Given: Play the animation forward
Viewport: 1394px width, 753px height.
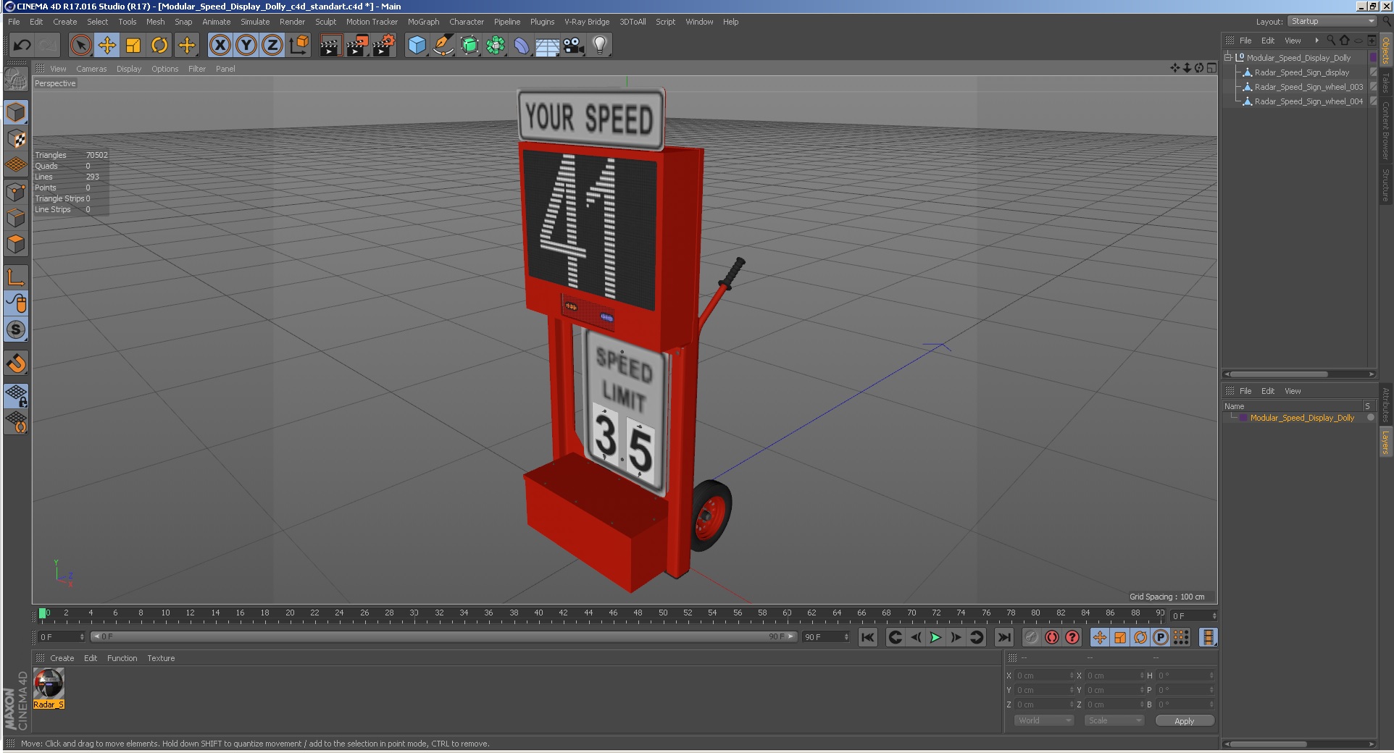Looking at the screenshot, I should tap(935, 637).
